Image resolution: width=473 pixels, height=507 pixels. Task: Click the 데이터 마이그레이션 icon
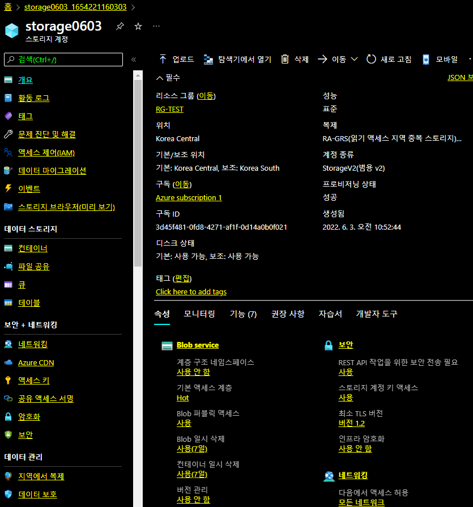[x=8, y=170]
